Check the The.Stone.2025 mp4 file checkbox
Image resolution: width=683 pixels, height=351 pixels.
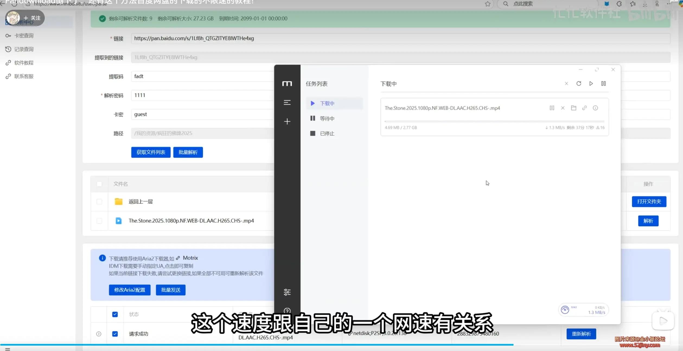coord(99,221)
